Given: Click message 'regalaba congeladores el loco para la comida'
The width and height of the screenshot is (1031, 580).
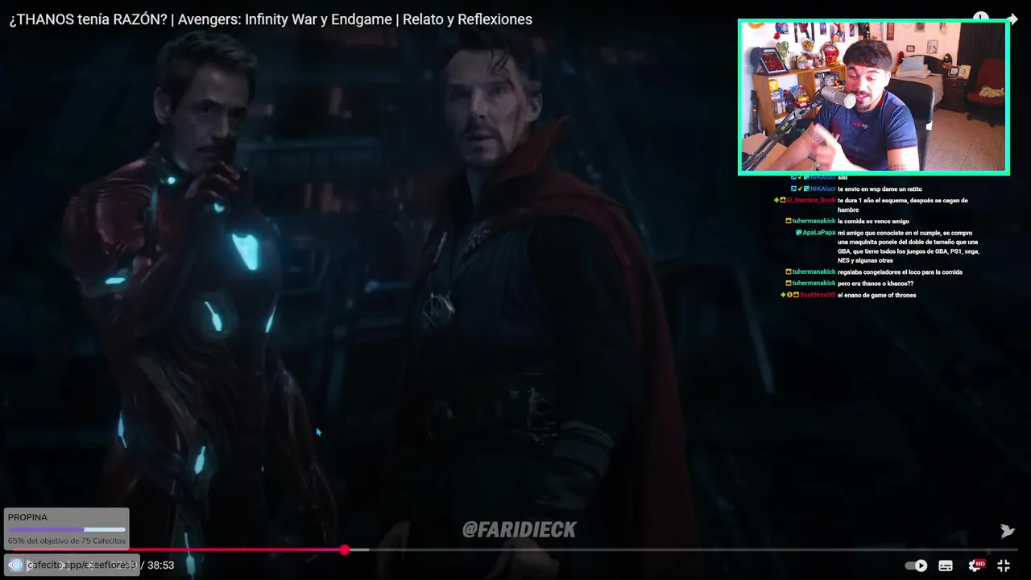Looking at the screenshot, I should pos(900,271).
